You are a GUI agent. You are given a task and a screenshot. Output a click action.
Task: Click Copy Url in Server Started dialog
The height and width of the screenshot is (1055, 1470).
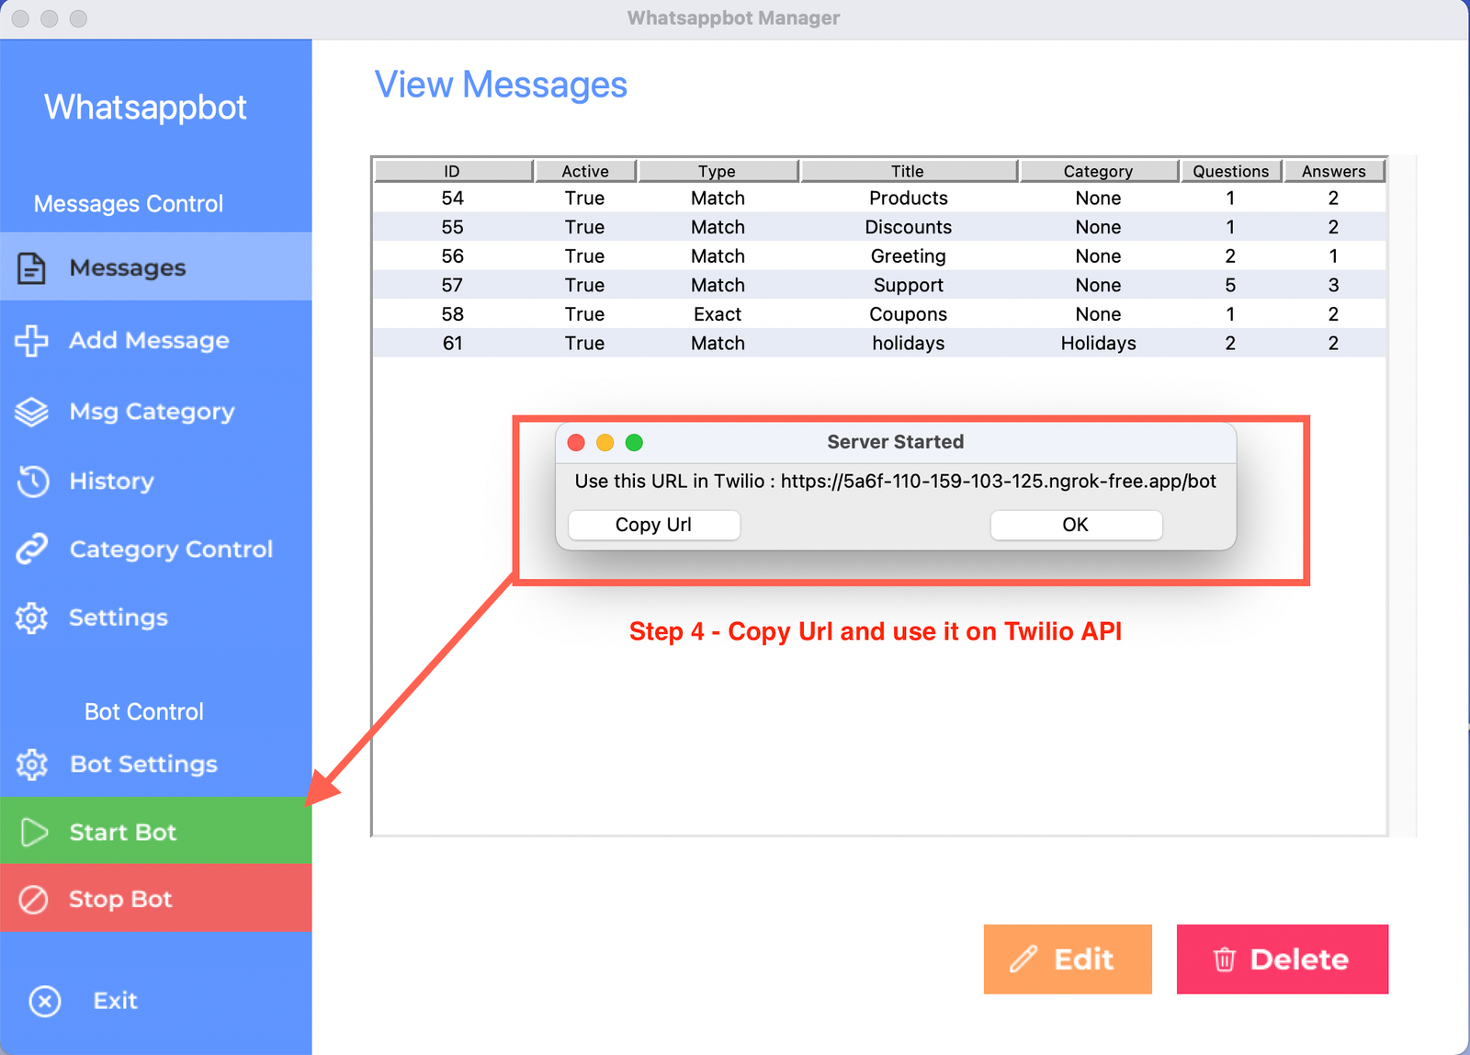pos(653,525)
